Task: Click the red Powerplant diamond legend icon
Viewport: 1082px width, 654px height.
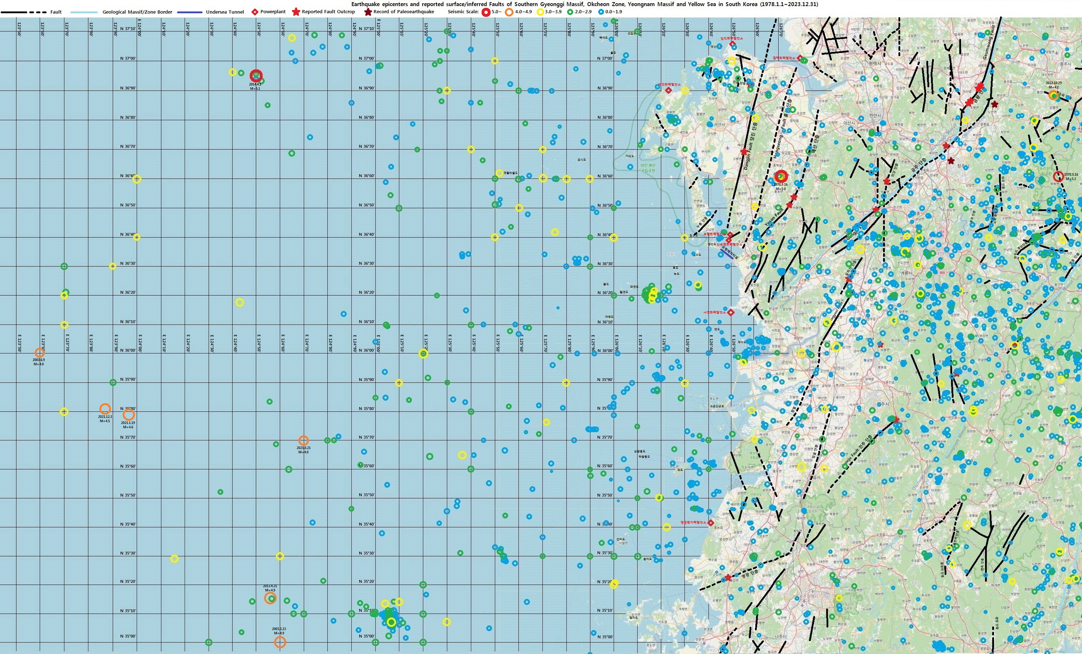Action: [x=255, y=12]
